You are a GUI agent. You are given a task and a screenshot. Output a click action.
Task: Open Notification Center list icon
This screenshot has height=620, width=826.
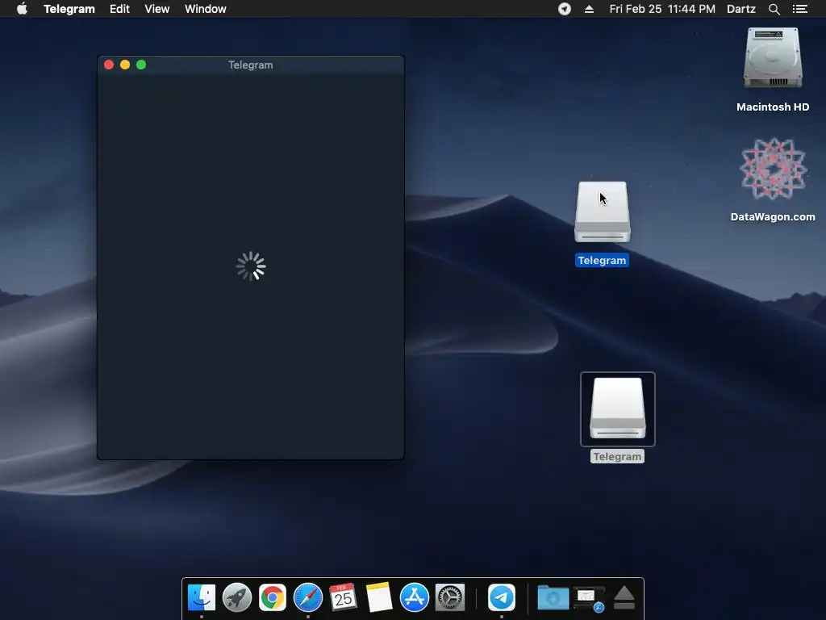(800, 9)
